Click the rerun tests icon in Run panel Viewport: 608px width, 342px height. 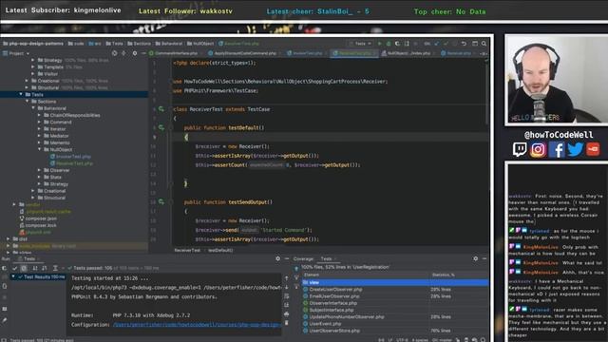click(x=5, y=268)
